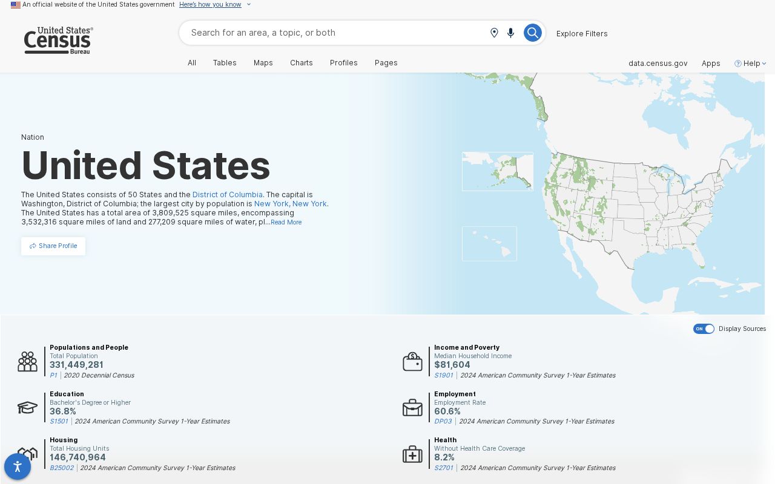Toggle the Display Sources switch
775x484 pixels.
(x=704, y=329)
